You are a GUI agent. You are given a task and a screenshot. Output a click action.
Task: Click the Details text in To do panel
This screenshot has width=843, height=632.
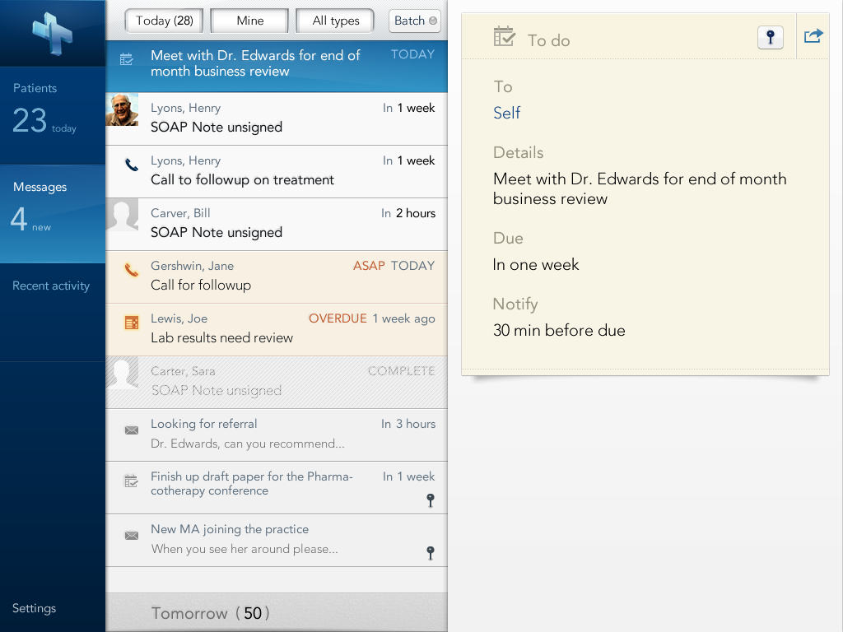639,188
